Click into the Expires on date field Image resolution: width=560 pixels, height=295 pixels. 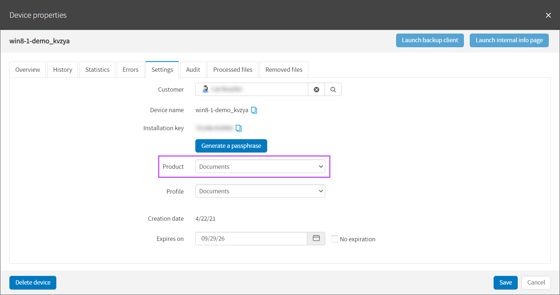click(251, 238)
